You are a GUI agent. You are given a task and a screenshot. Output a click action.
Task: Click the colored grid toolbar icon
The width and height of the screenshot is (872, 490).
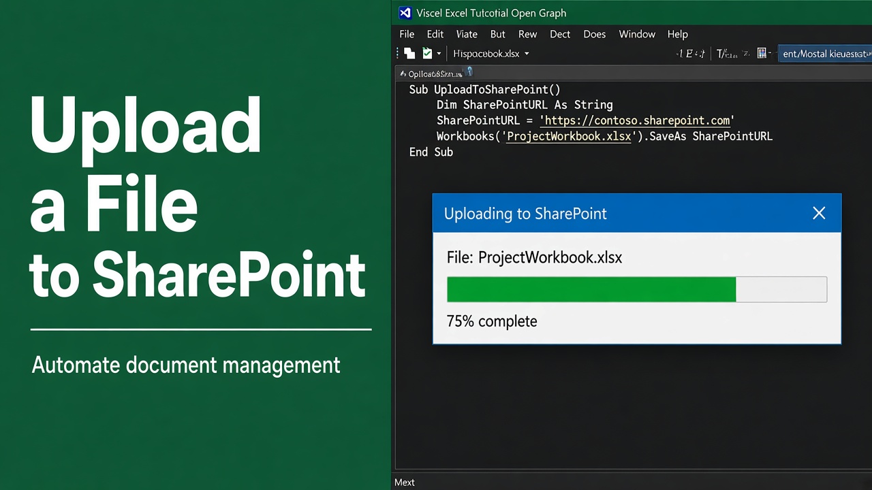pos(762,53)
